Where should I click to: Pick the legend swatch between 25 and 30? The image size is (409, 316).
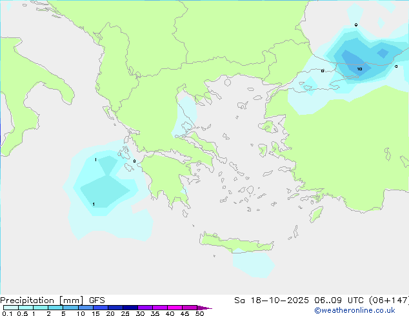pyautogui.click(x=130, y=308)
